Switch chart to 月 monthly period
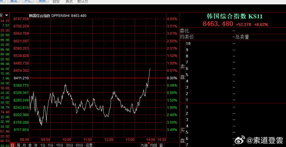The image size is (286, 147). click(24, 145)
